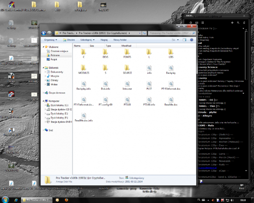Click the Explorer Back navigation arrow
The image size is (254, 203).
click(x=44, y=33)
